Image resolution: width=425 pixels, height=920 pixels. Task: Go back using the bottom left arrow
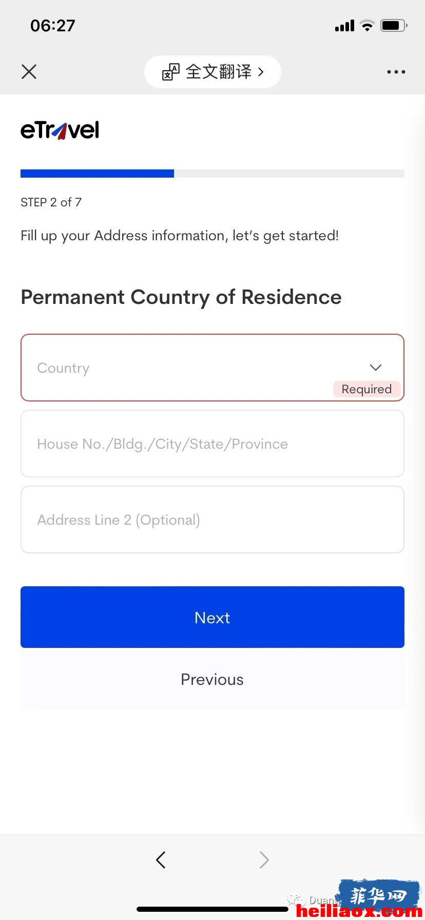(161, 859)
